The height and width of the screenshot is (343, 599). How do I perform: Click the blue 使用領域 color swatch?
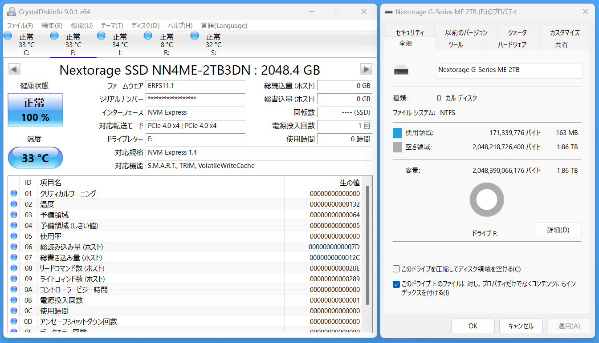tap(397, 133)
